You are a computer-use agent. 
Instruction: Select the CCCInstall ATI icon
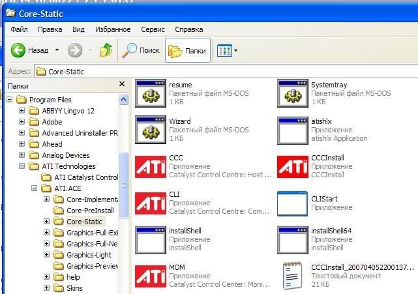click(x=293, y=167)
